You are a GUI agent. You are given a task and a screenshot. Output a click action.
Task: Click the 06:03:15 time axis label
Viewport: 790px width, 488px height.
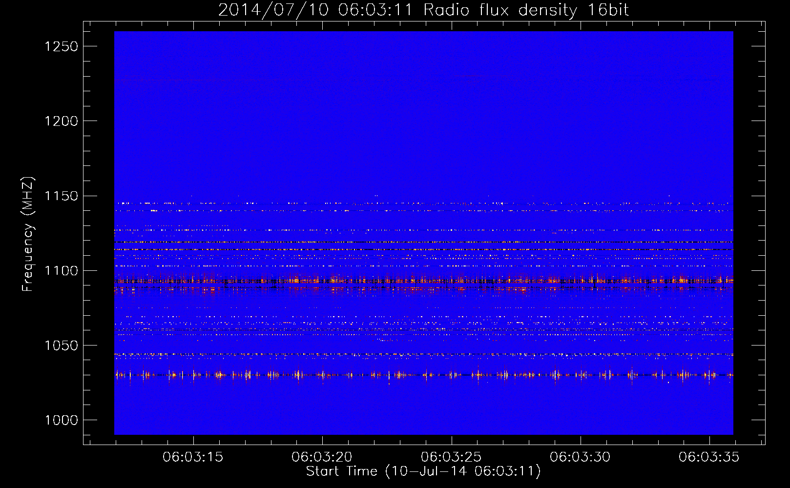(x=193, y=457)
